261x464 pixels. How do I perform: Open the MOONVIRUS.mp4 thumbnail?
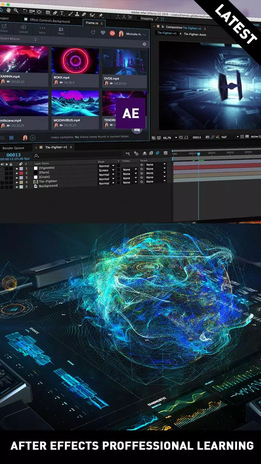click(75, 104)
